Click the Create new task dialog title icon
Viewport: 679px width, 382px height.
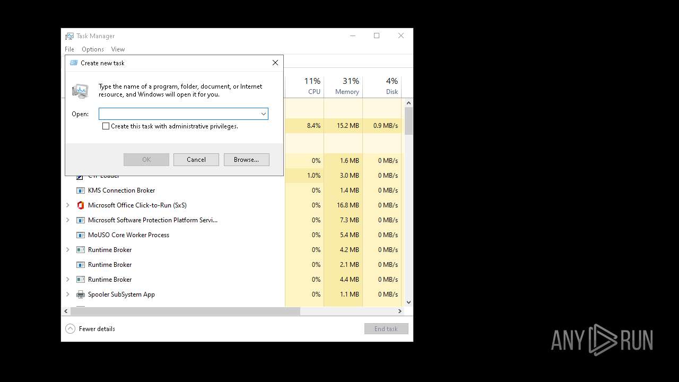pyautogui.click(x=74, y=63)
